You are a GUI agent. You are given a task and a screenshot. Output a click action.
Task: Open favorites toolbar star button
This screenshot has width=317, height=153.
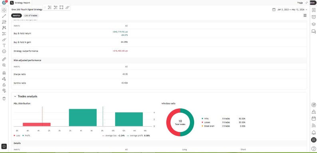[4, 146]
